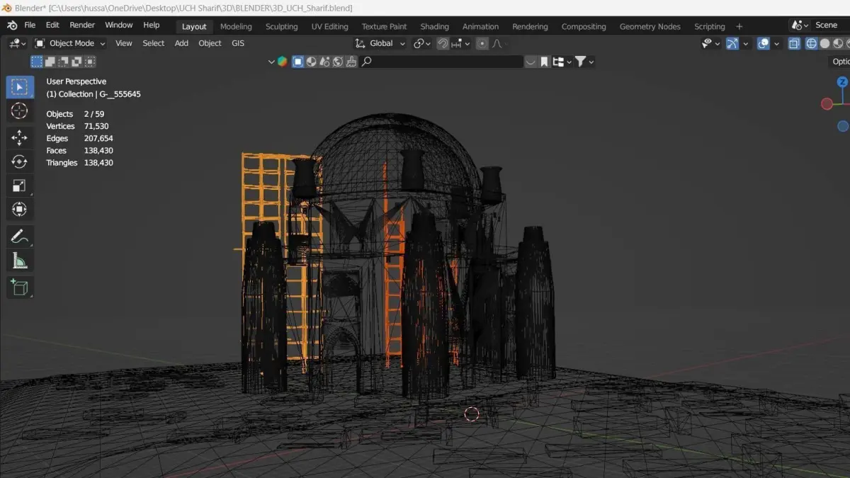Screen dimensions: 850x478
Task: Click the Z axis gizmo handle
Action: [x=842, y=82]
